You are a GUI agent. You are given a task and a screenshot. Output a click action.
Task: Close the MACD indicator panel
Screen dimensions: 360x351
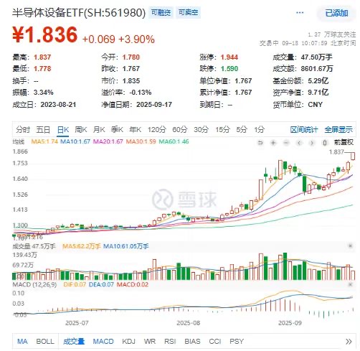coord(351,284)
